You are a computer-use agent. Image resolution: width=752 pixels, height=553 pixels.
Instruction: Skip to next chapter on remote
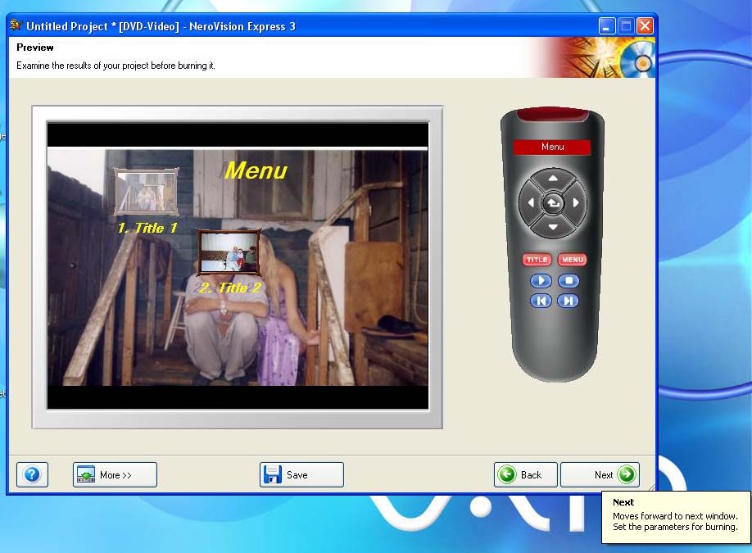[569, 301]
